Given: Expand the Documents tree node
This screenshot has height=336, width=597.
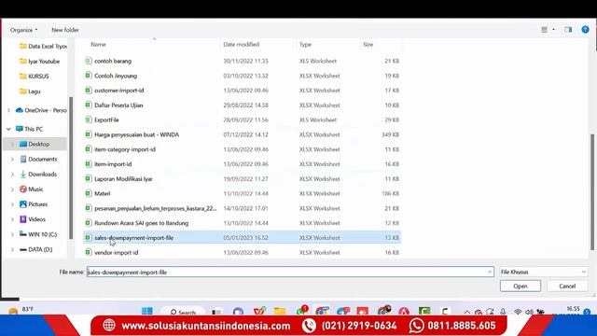Looking at the screenshot, I should (x=12, y=160).
